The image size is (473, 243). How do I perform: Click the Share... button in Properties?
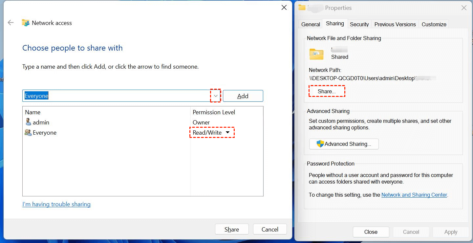(327, 91)
